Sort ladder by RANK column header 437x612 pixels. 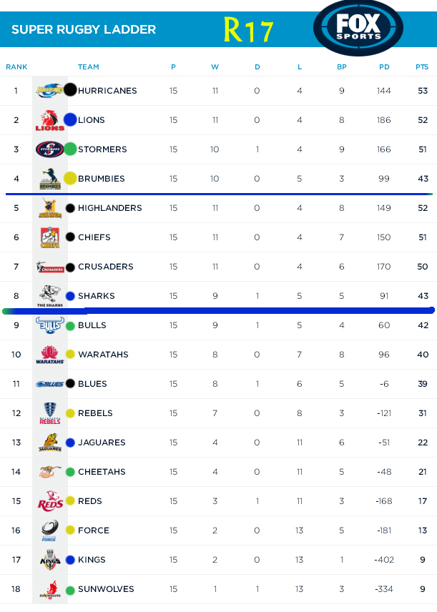click(x=16, y=67)
